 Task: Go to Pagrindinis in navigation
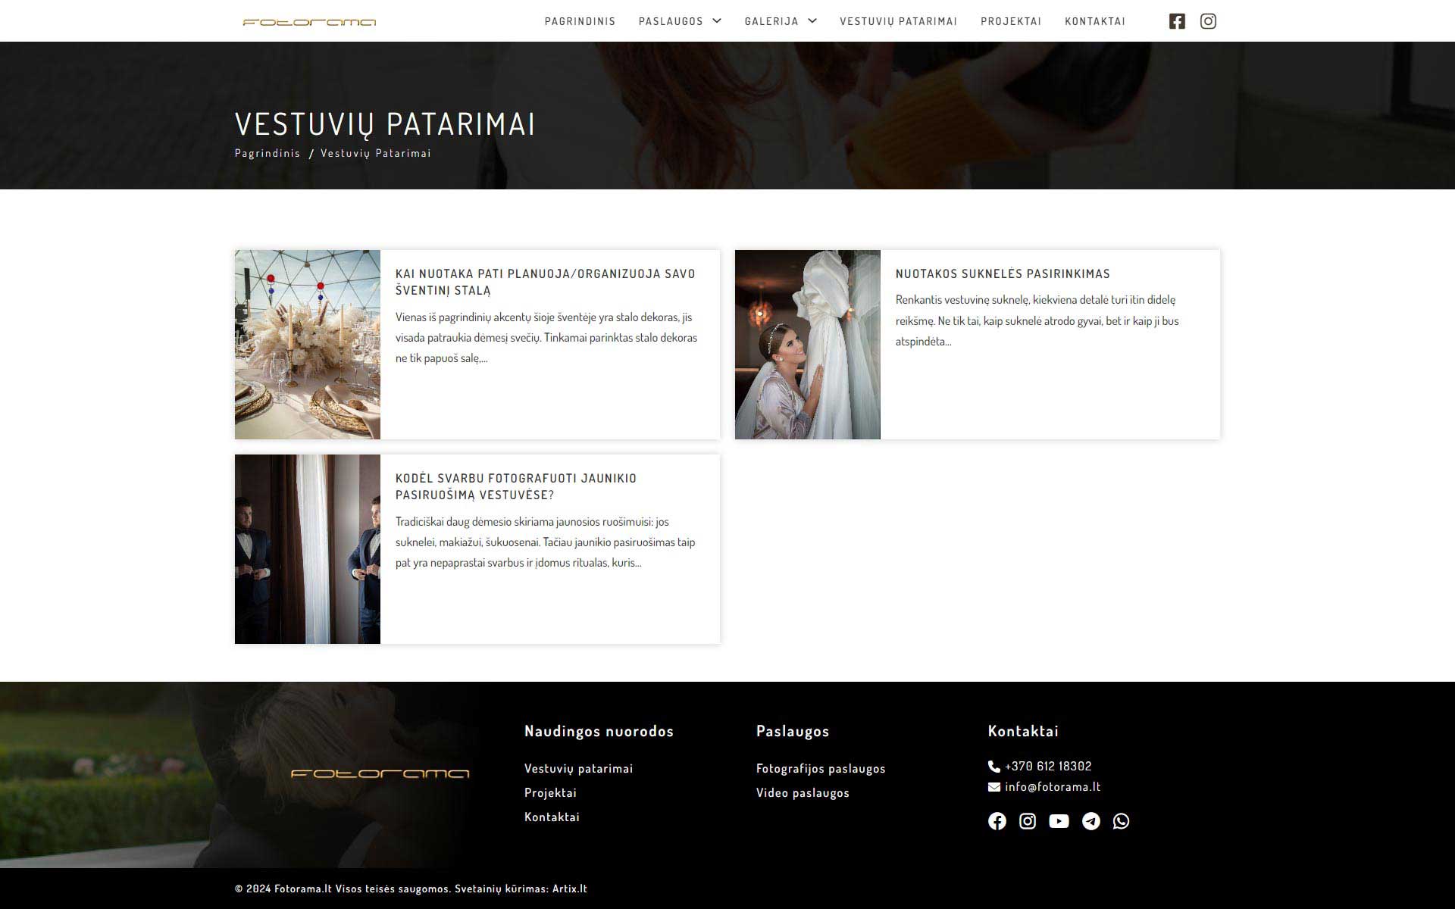click(x=580, y=21)
